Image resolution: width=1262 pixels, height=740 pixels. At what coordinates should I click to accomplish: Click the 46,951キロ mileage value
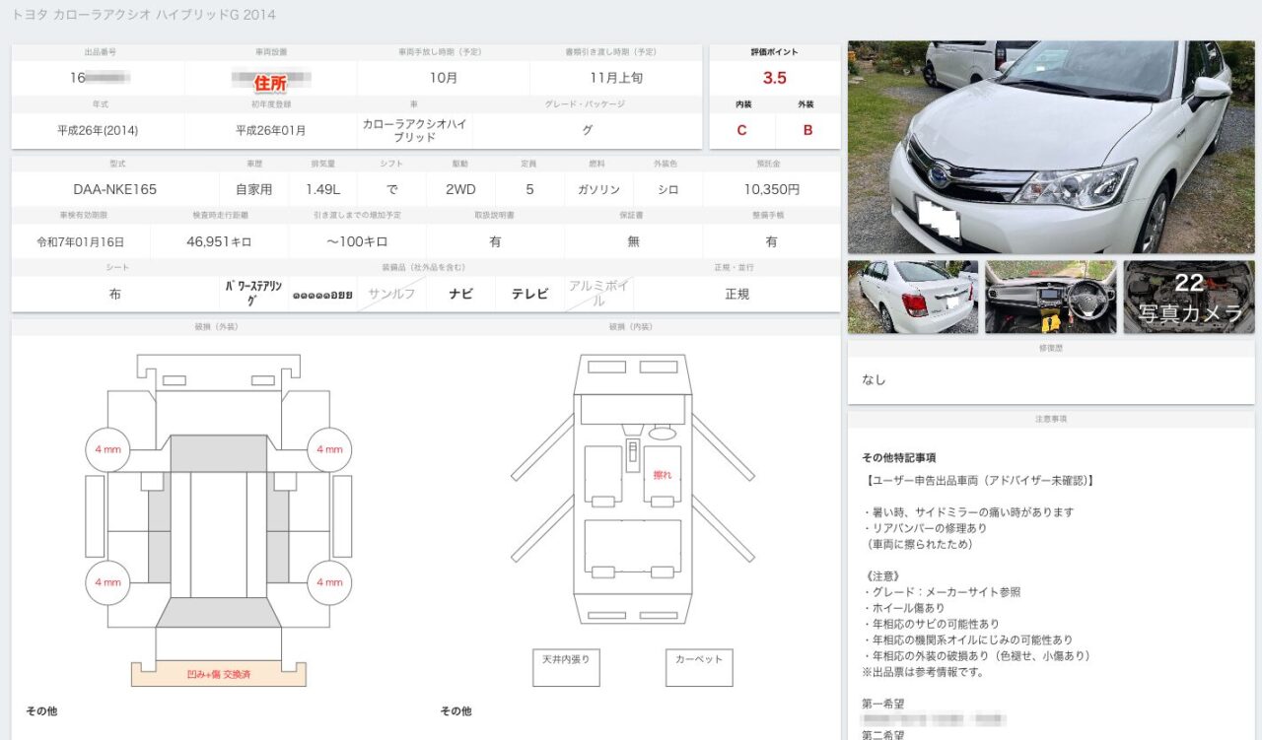[x=219, y=241]
